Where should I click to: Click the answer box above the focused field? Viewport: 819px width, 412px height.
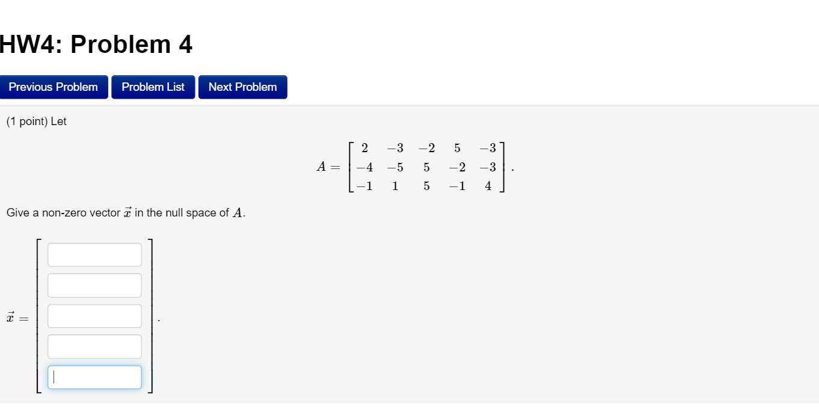click(x=94, y=346)
